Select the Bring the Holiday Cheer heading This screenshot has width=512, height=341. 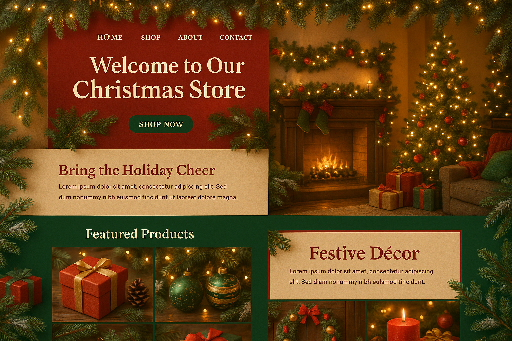pos(137,170)
